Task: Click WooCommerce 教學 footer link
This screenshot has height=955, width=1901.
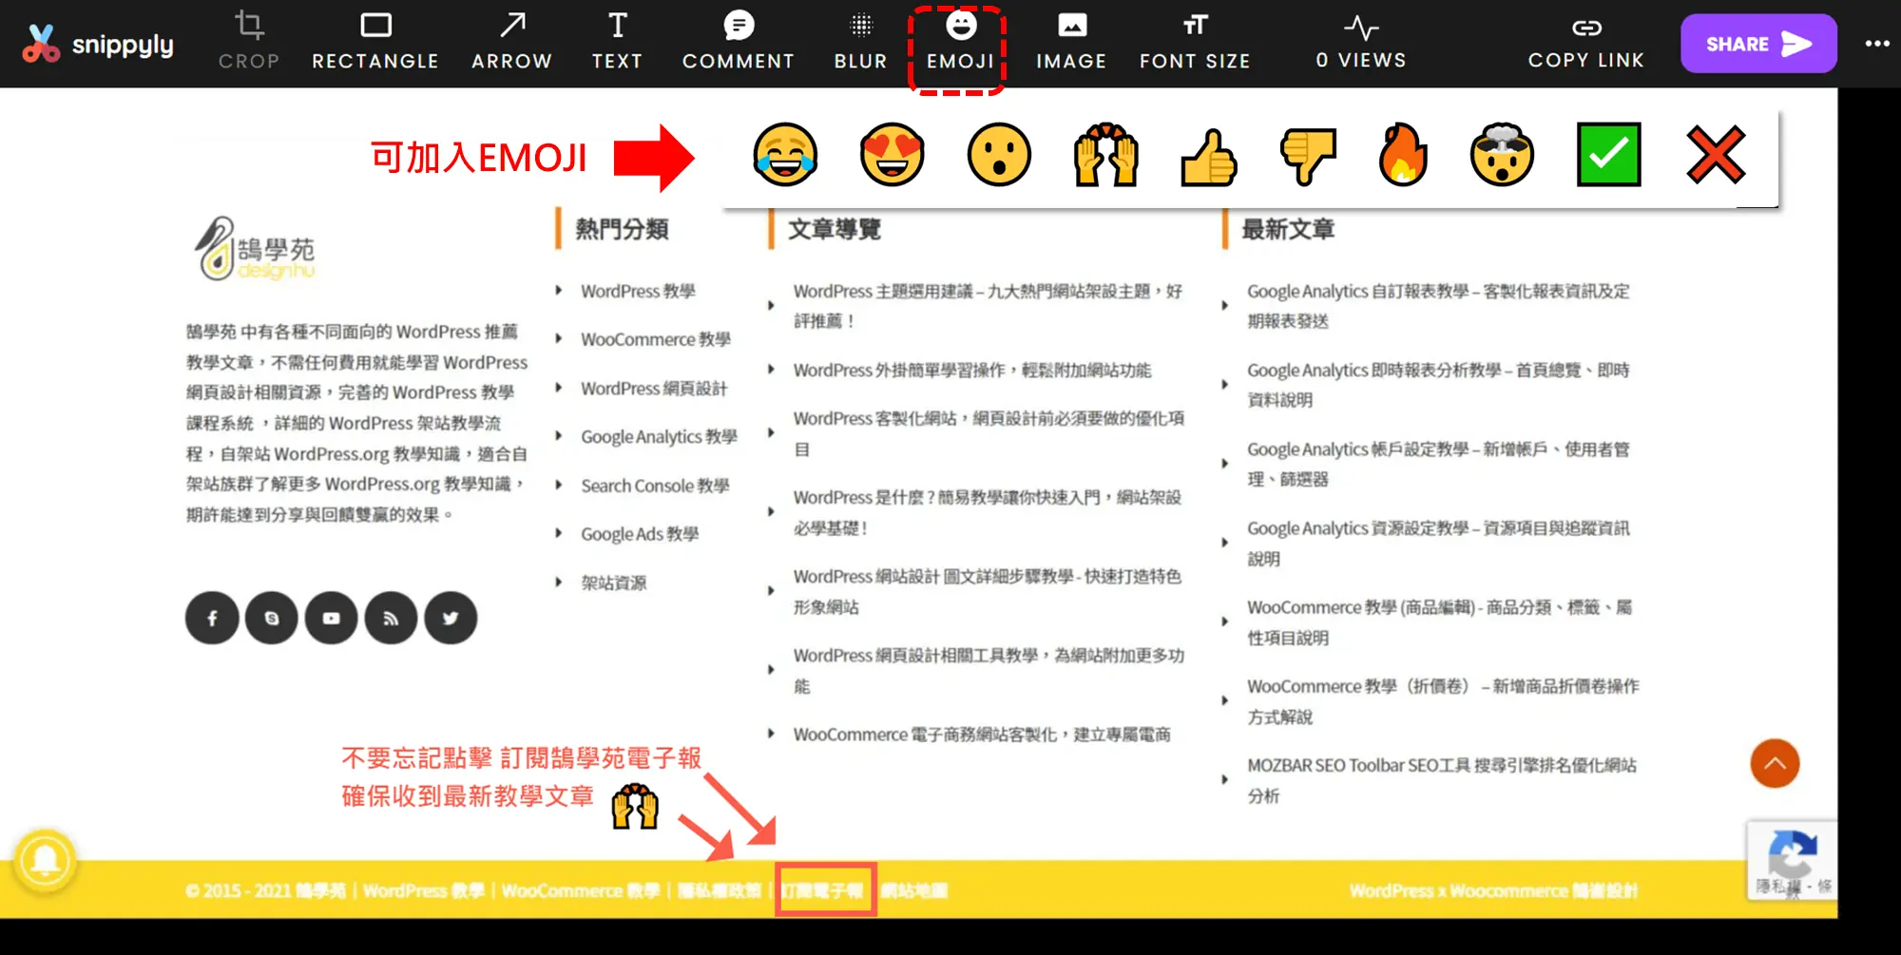Action: [x=581, y=890]
